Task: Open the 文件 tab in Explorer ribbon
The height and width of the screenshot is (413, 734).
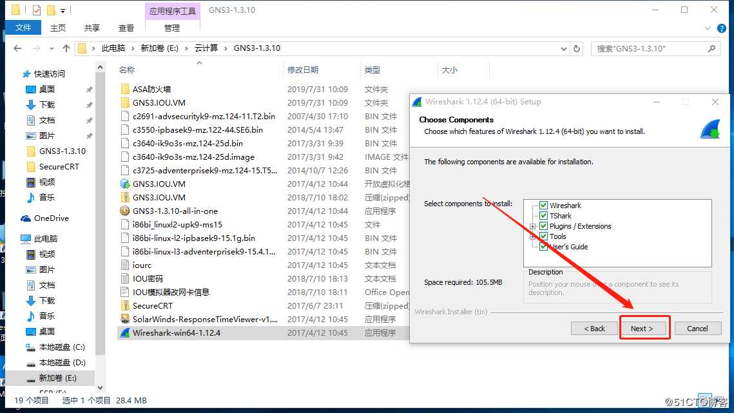Action: click(x=23, y=28)
